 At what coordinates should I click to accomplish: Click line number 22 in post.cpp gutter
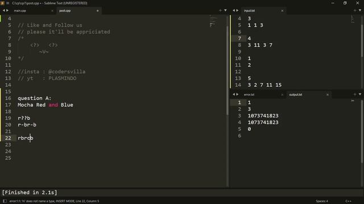(x=8, y=138)
